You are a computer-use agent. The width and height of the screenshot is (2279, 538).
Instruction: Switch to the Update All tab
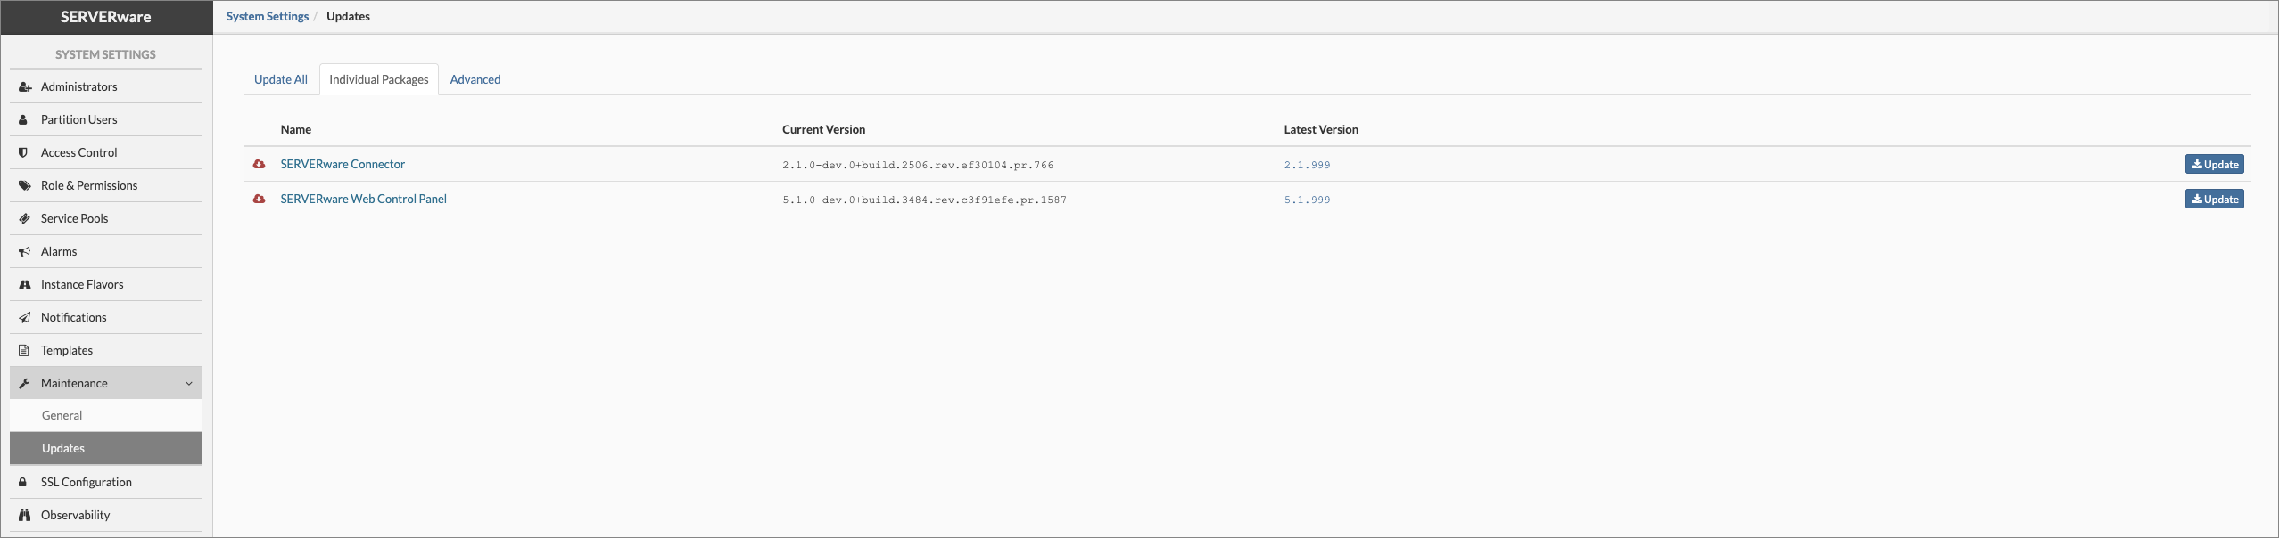click(281, 79)
